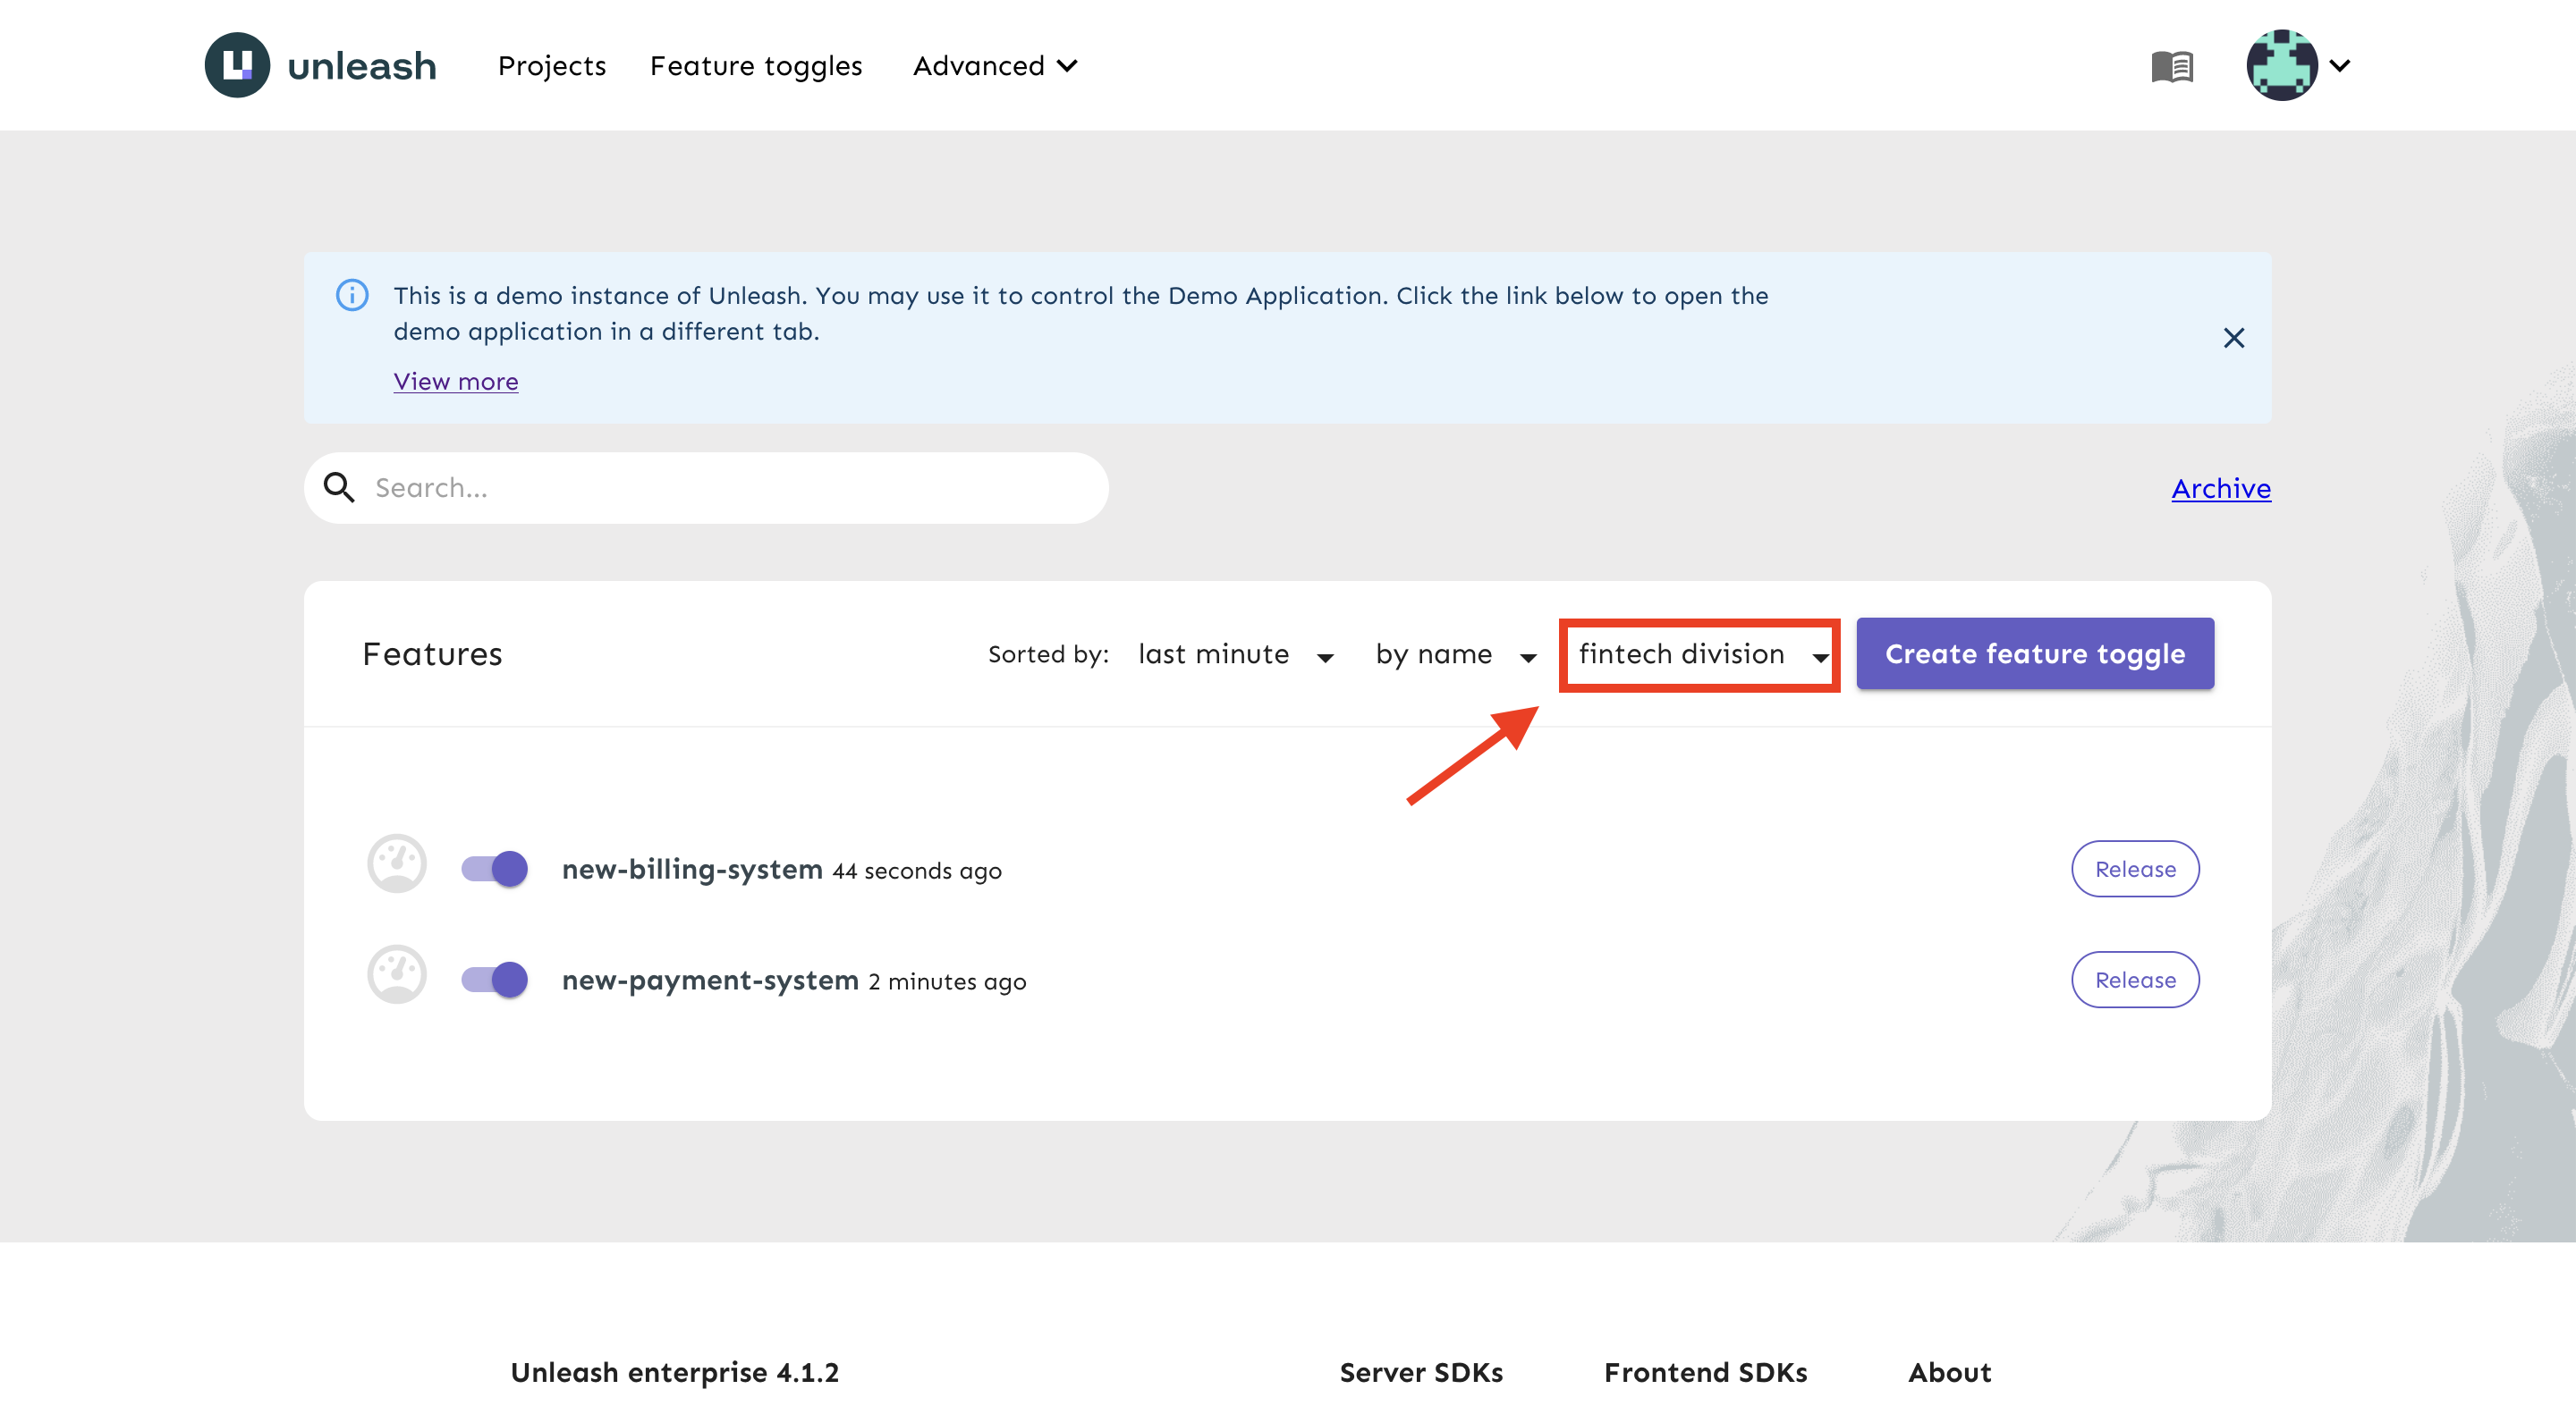Viewport: 2576px width, 1406px height.
Task: Open the Archive link
Action: tap(2221, 489)
